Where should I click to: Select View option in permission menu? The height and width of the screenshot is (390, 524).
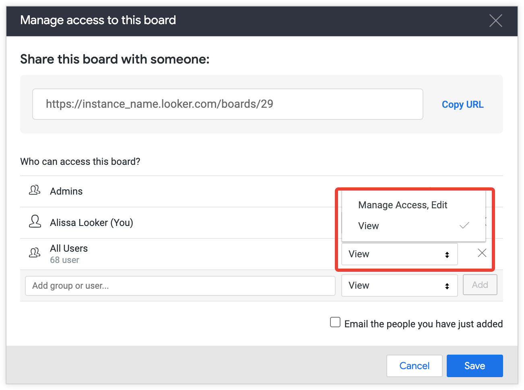[369, 226]
